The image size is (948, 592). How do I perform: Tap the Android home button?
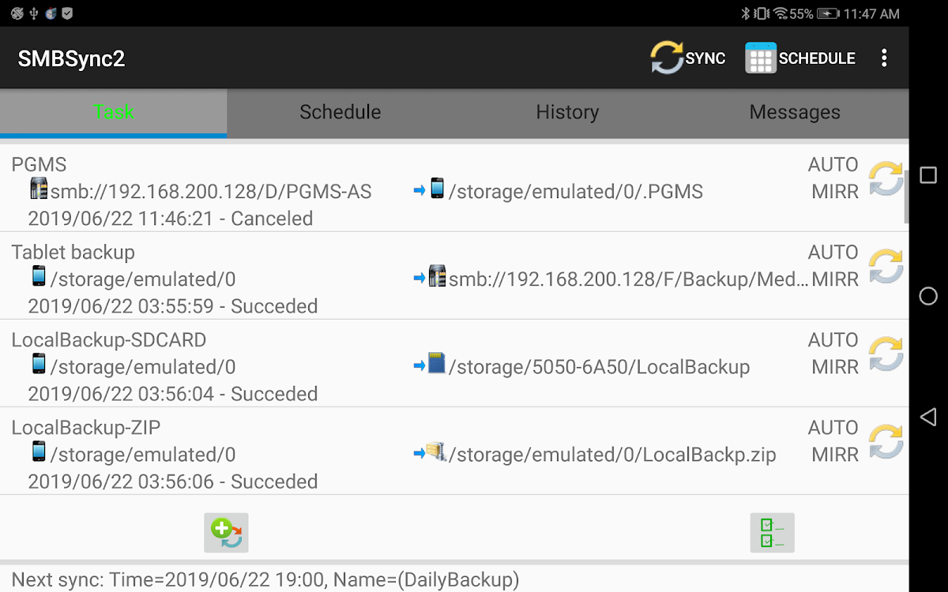point(928,296)
